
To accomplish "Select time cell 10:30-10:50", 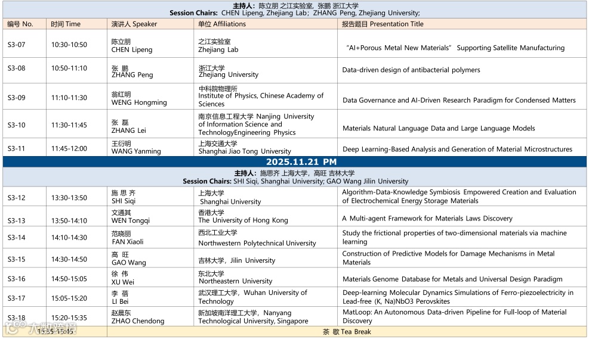I will [69, 45].
